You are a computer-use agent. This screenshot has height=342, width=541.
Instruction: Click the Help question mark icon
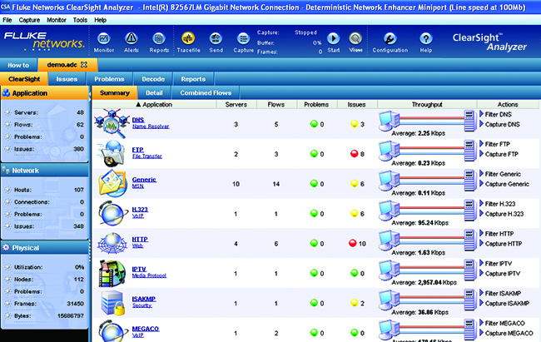pos(426,38)
